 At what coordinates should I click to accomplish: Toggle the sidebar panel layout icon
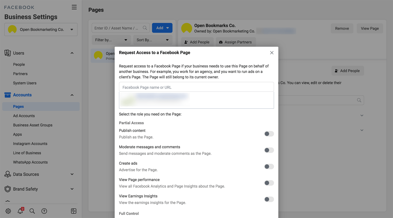tap(74, 211)
